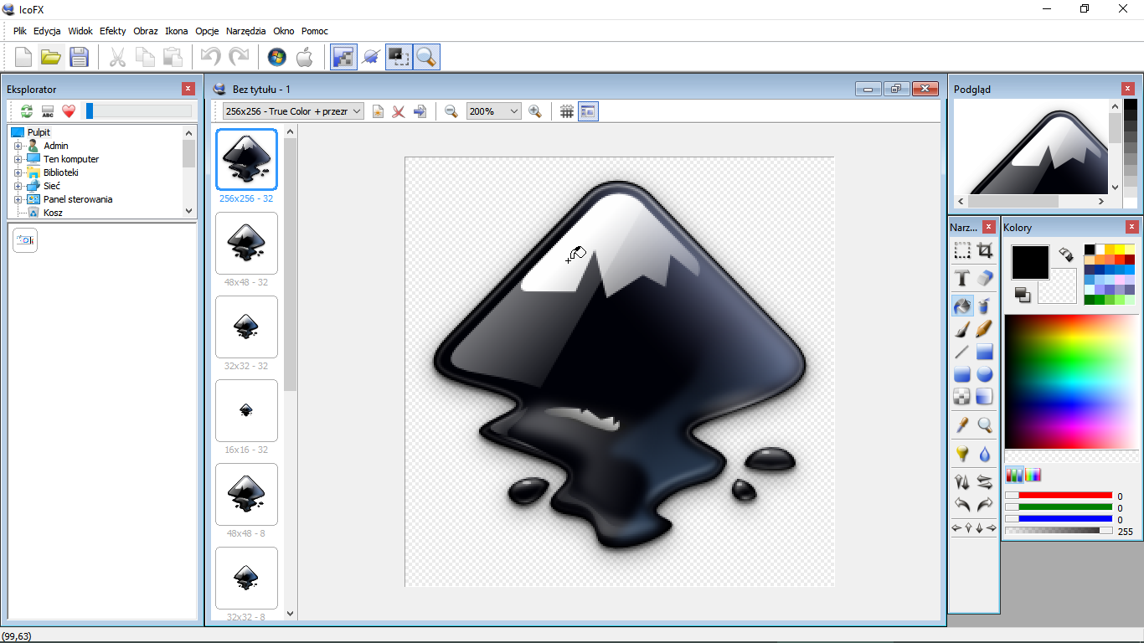The image size is (1144, 643).
Task: Toggle the preview magnifier toolbar button
Action: point(426,57)
